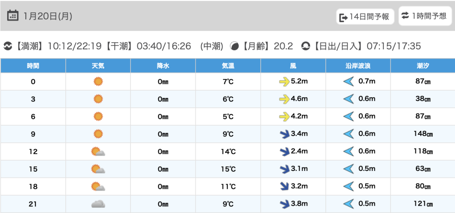Click the moon phase icon before 月齢
The image size is (455, 213).
point(234,46)
